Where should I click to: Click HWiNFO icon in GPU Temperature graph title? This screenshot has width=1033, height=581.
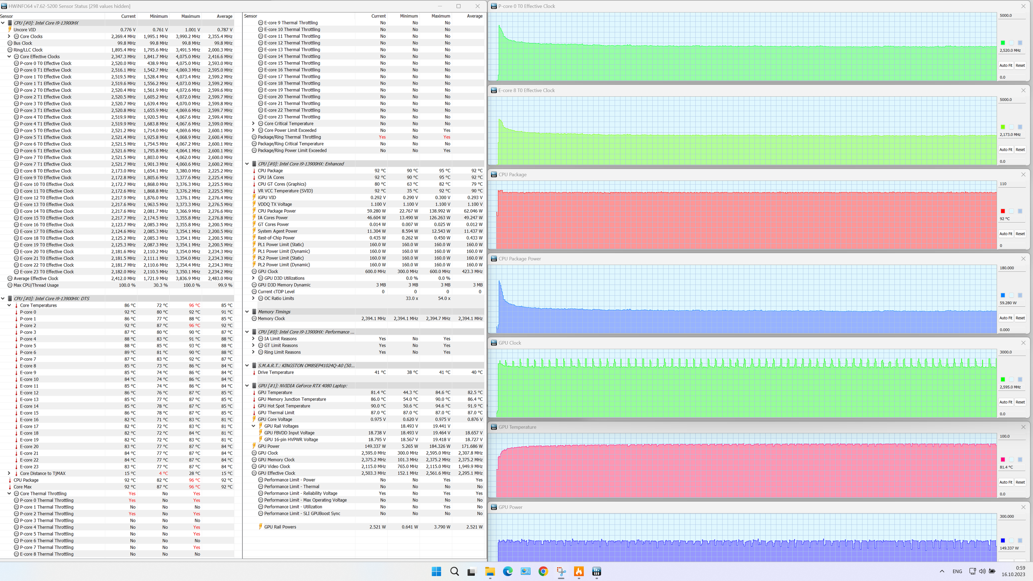click(x=494, y=427)
